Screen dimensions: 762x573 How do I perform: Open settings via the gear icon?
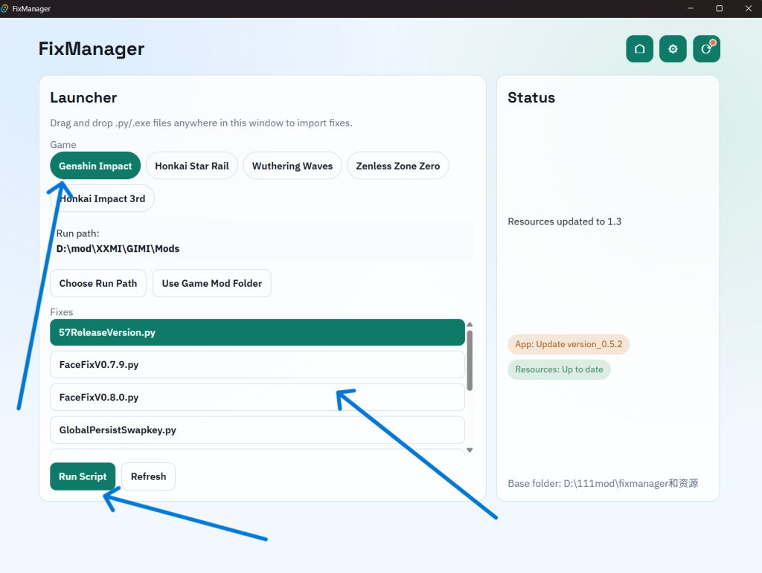[x=673, y=49]
